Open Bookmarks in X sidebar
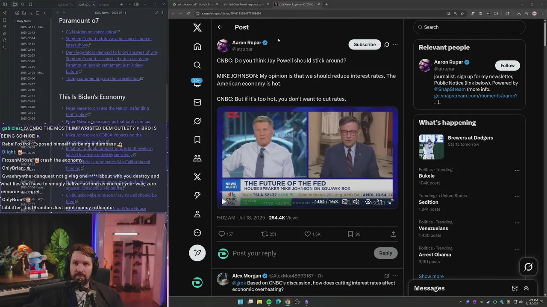The width and height of the screenshot is (547, 307). (x=197, y=139)
